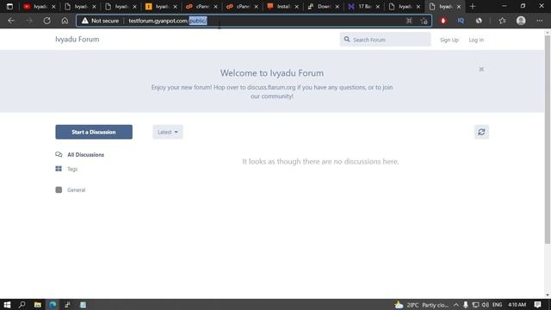The image size is (551, 310).
Task: Open the Latest sort dropdown
Action: [168, 132]
